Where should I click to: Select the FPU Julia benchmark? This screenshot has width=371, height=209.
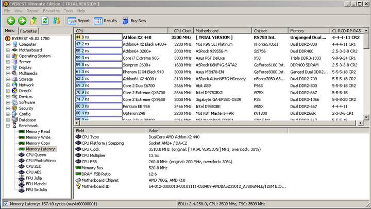tap(35, 178)
